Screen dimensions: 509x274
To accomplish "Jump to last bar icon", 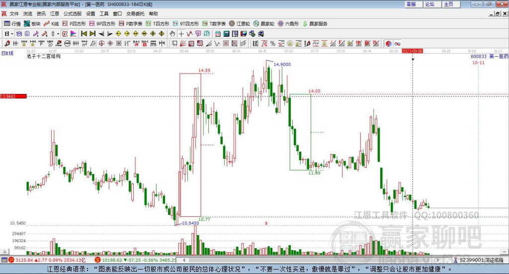I will coord(92,34).
